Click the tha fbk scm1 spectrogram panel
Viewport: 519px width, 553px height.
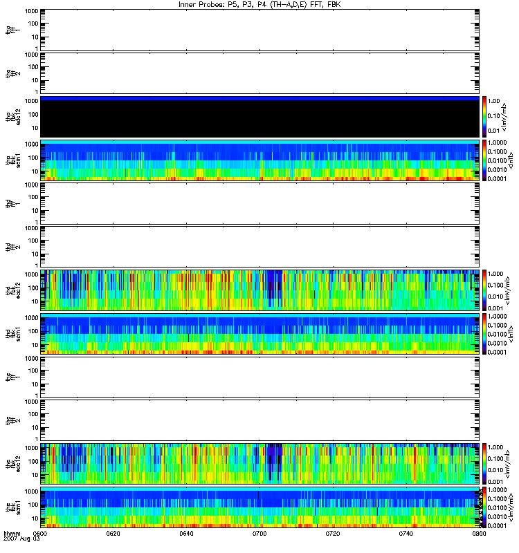coord(259,160)
